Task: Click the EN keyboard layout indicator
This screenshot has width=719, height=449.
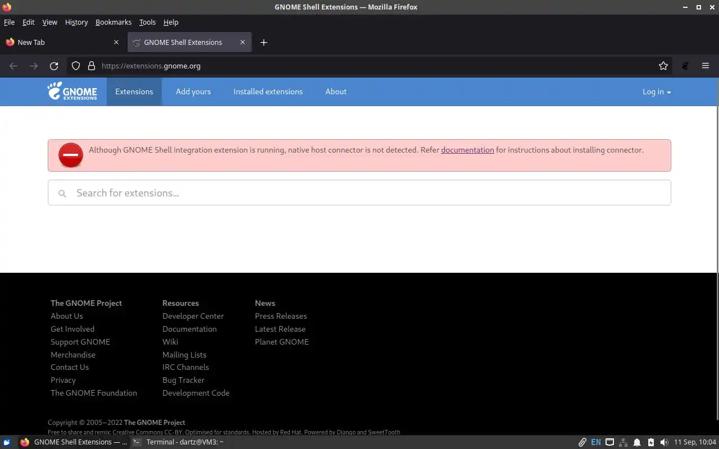Action: pos(596,442)
